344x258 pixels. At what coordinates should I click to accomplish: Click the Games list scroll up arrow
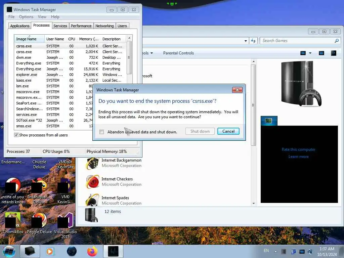[x=254, y=62]
